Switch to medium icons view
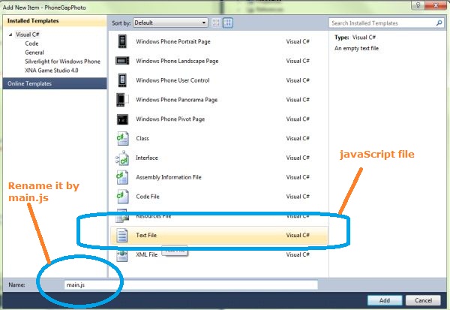 click(x=228, y=23)
